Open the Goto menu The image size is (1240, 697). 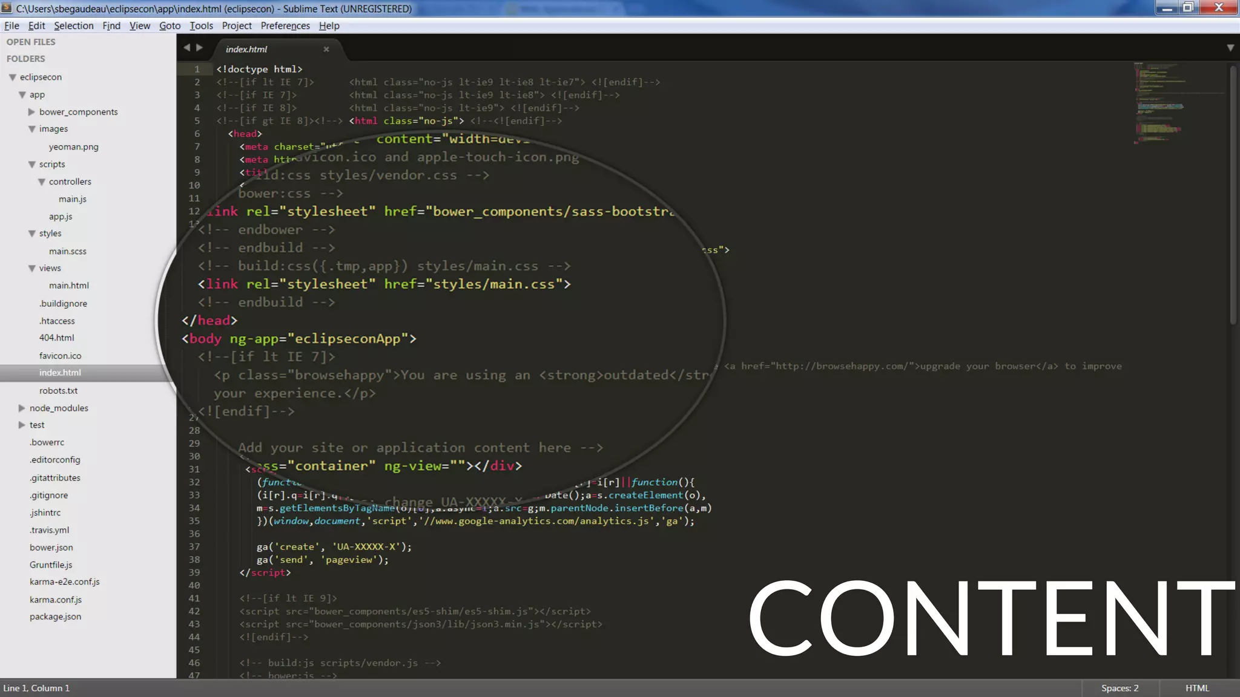point(170,25)
